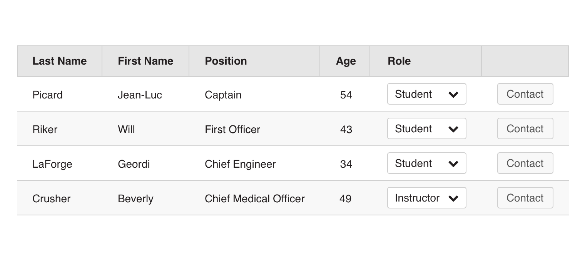Viewport: 585px width, 260px height.
Task: Click the Chief Medical Officer cell
Action: pos(254,198)
